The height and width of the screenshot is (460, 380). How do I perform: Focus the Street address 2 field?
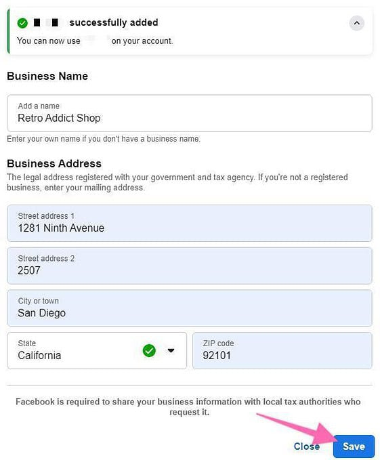(x=190, y=266)
